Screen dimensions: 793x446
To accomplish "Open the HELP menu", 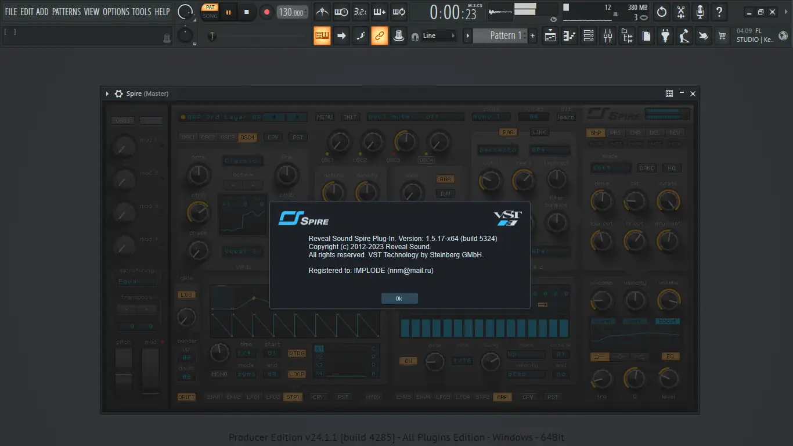I will coord(163,12).
